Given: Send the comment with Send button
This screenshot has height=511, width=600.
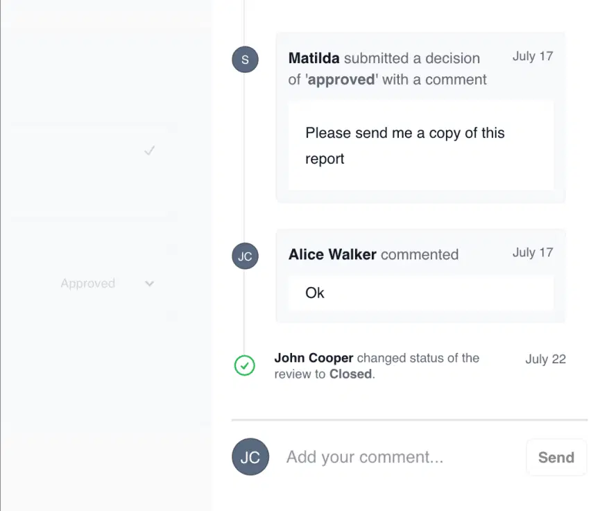Looking at the screenshot, I should tap(556, 457).
